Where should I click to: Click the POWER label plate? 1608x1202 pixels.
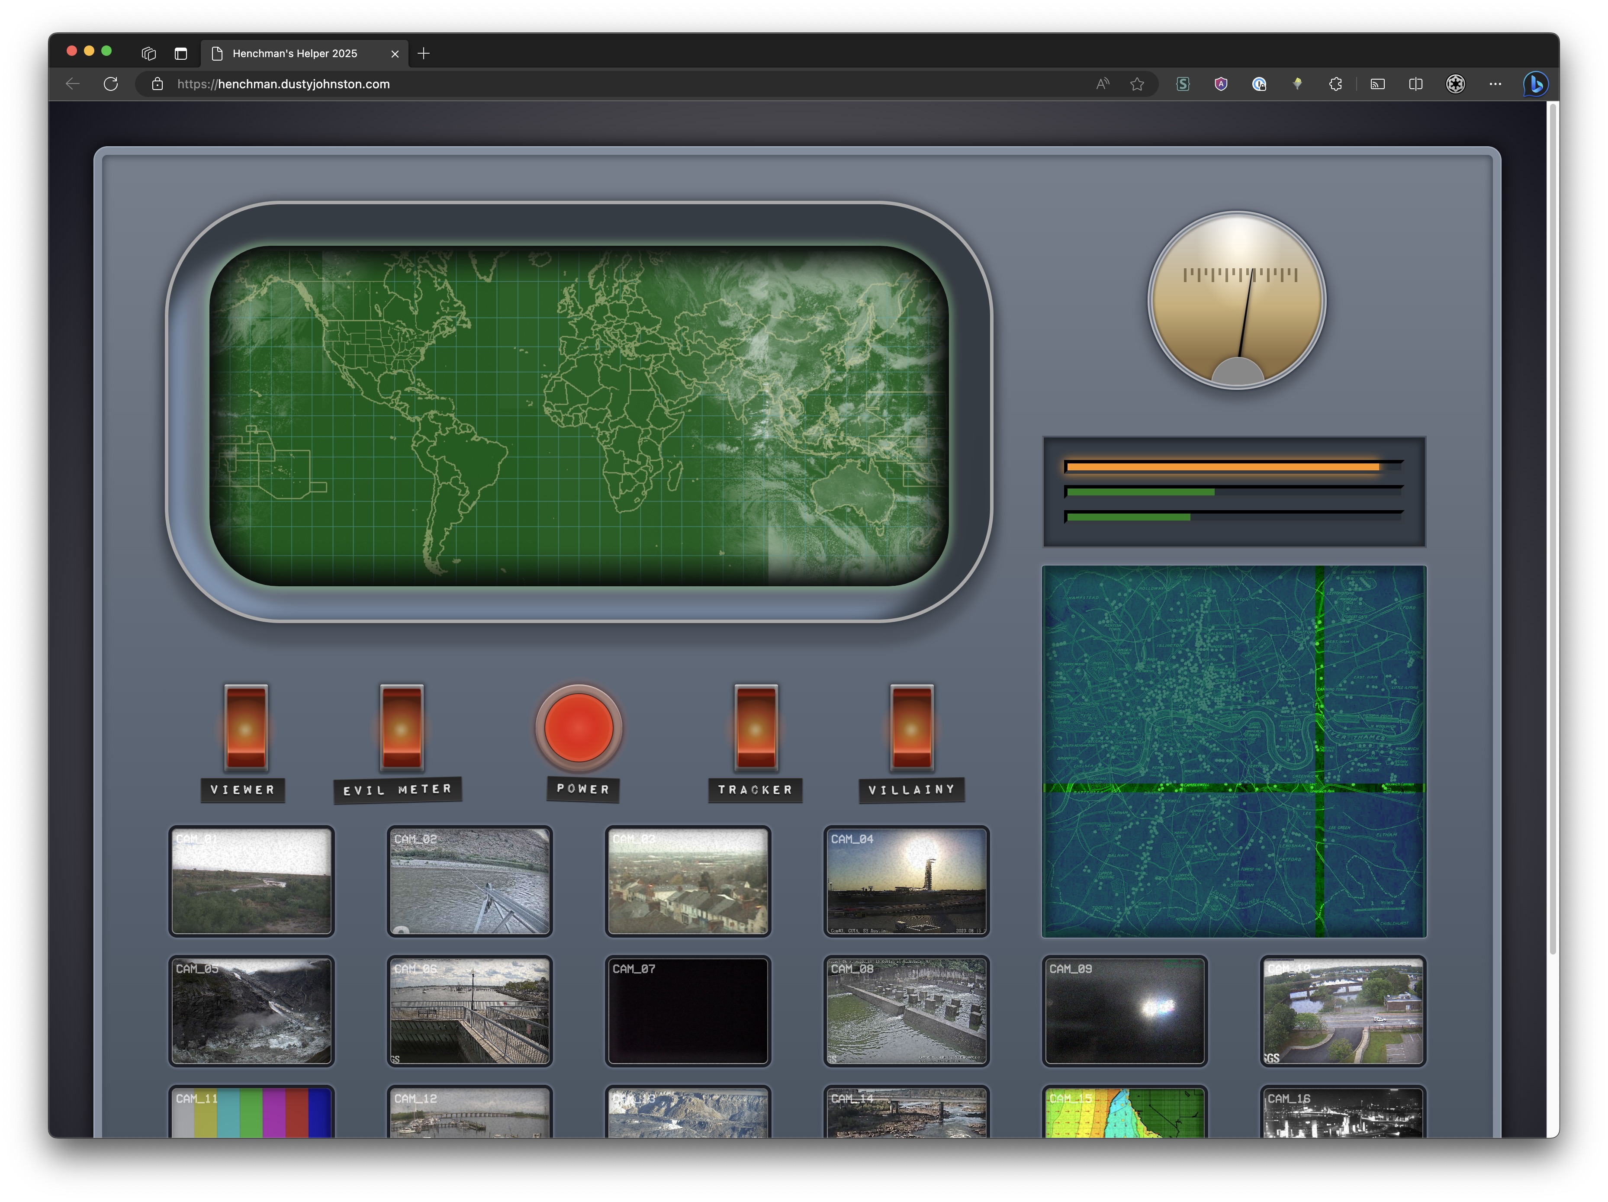583,789
